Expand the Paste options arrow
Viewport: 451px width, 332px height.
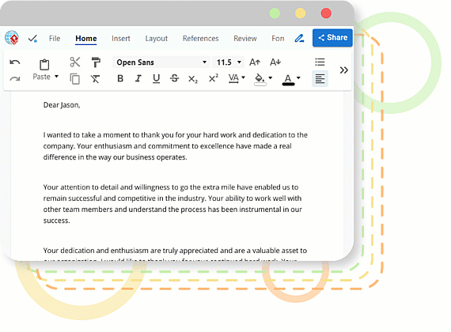tap(57, 77)
